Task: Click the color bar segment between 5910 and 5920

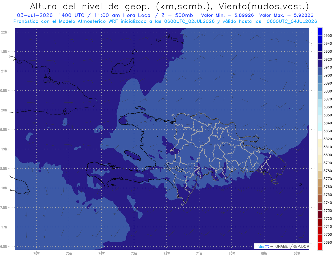Action: 320,63
